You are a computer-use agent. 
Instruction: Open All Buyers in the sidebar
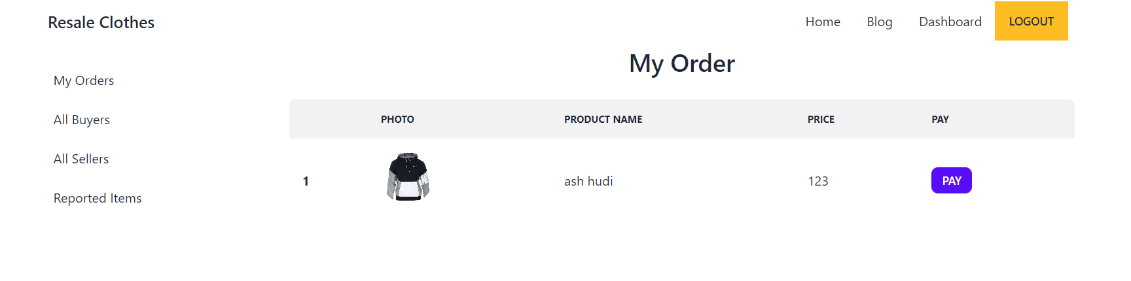point(82,120)
